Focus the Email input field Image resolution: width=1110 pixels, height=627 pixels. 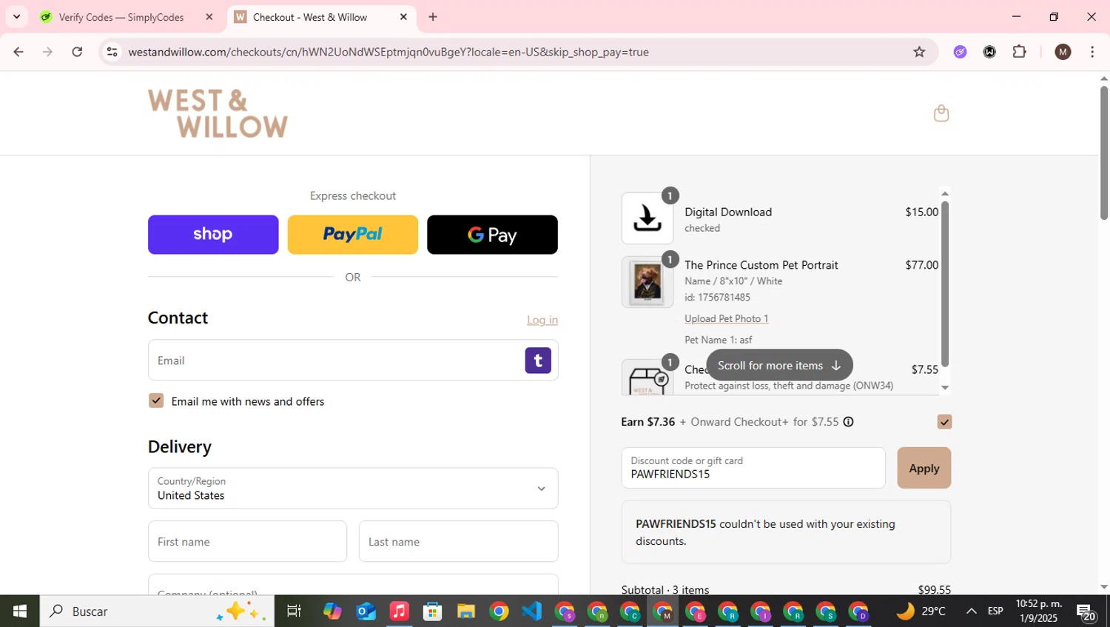353,361
